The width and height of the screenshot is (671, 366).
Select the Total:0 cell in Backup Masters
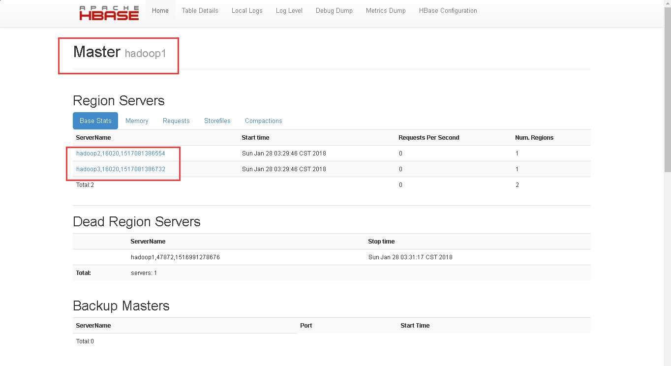pos(85,341)
